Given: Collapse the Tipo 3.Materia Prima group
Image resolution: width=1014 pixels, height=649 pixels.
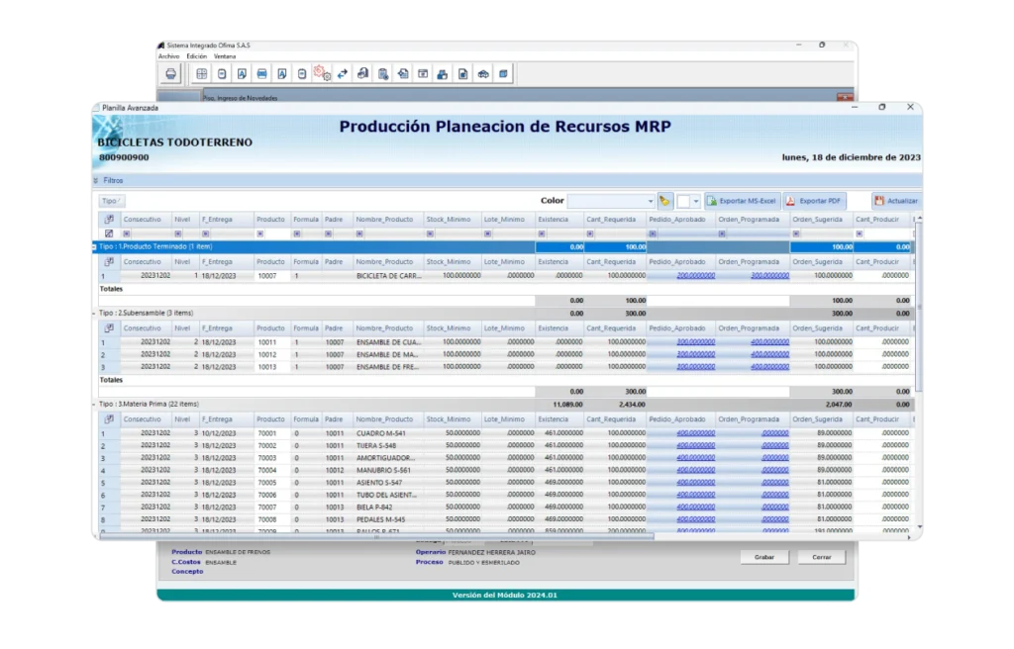Looking at the screenshot, I should tap(94, 405).
